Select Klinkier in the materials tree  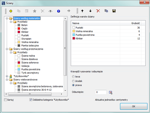click(x=25, y=32)
